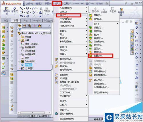Open the PropertyManager tab icon
The height and width of the screenshot is (122, 143).
tap(25, 26)
